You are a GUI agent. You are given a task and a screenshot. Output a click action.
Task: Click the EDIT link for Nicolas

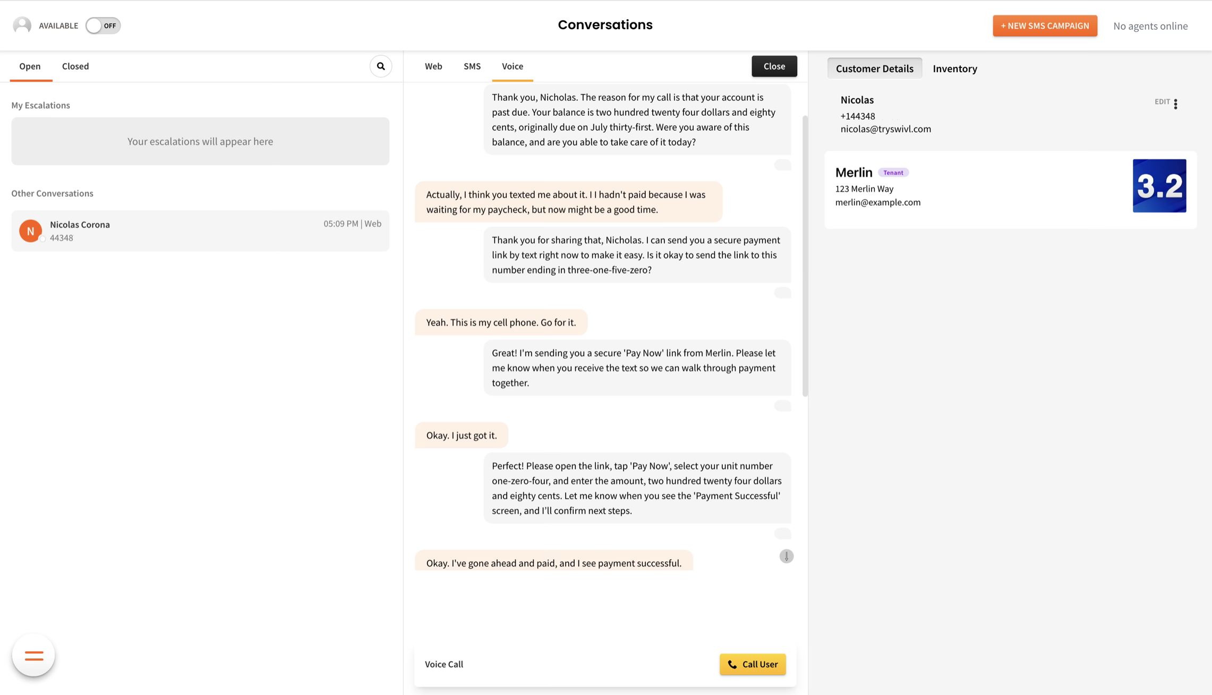tap(1162, 101)
